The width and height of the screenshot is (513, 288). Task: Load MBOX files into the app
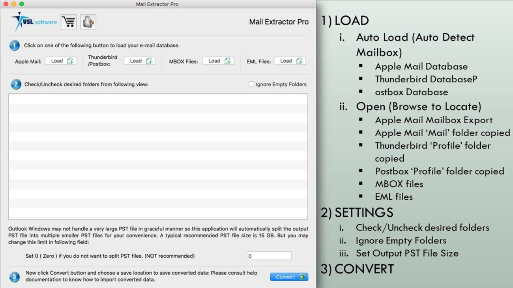[x=218, y=61]
